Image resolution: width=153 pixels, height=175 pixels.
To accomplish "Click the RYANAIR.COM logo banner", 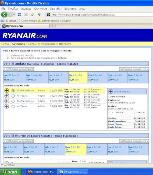I will coord(25,36).
